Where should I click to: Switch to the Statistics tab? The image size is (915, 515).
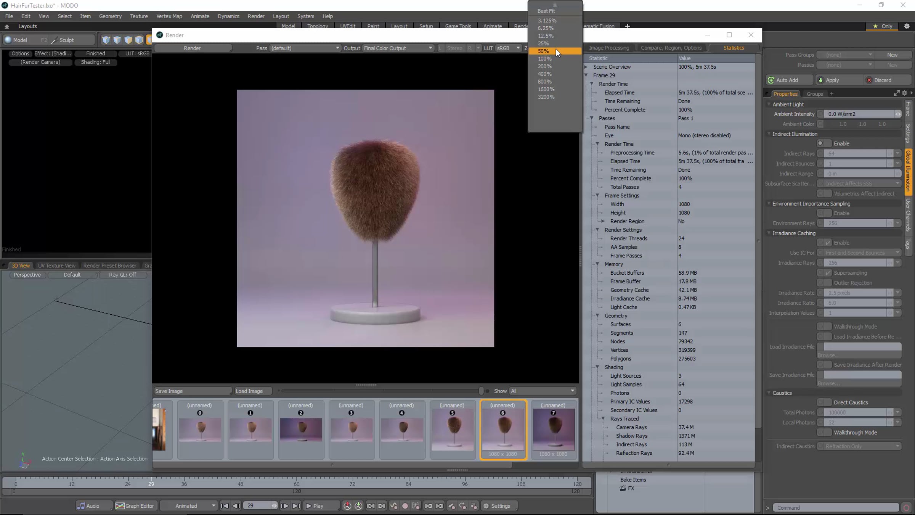pyautogui.click(x=734, y=48)
